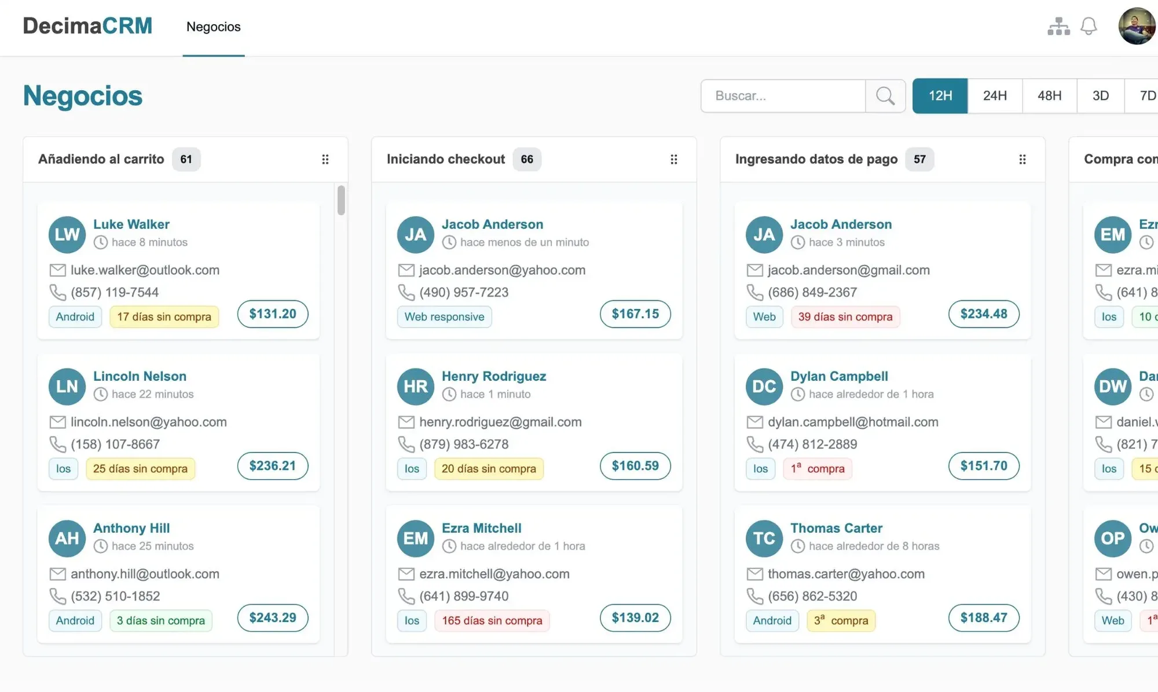Click the email icon beside henry.rodriguez@gmail.com
This screenshot has height=692, width=1158.
tap(406, 422)
